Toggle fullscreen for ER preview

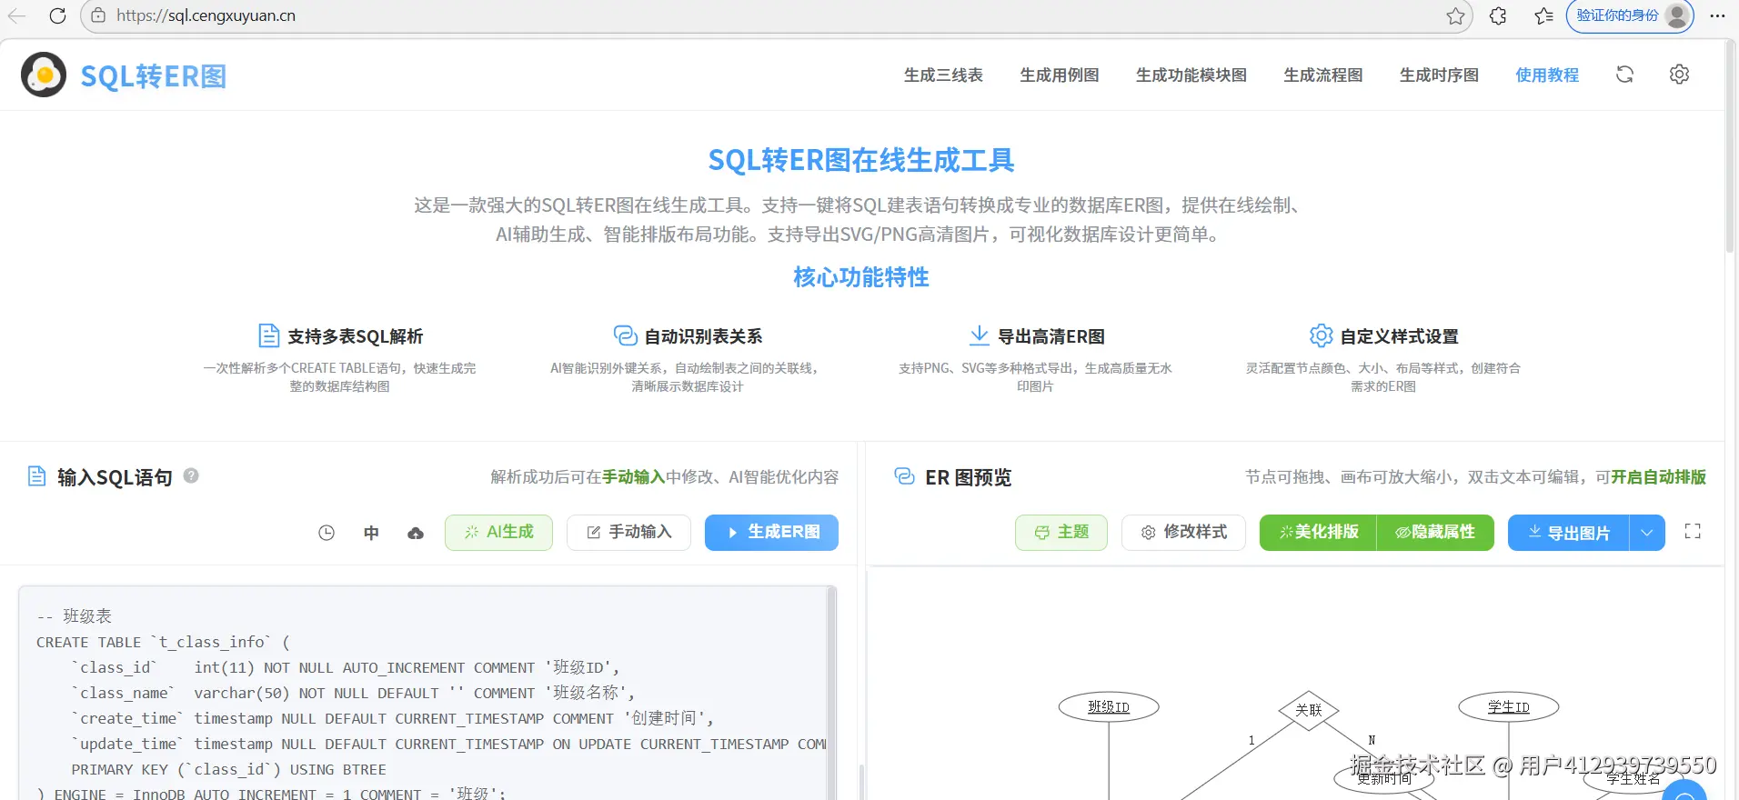coord(1693,532)
